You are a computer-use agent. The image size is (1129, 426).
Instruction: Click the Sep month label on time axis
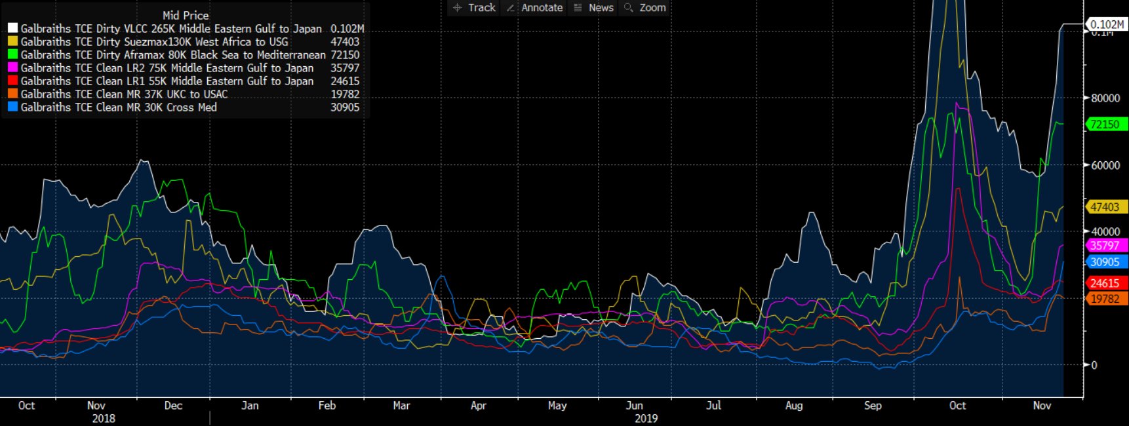873,406
